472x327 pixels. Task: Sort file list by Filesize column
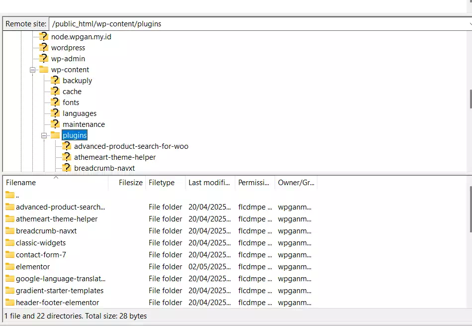point(127,183)
